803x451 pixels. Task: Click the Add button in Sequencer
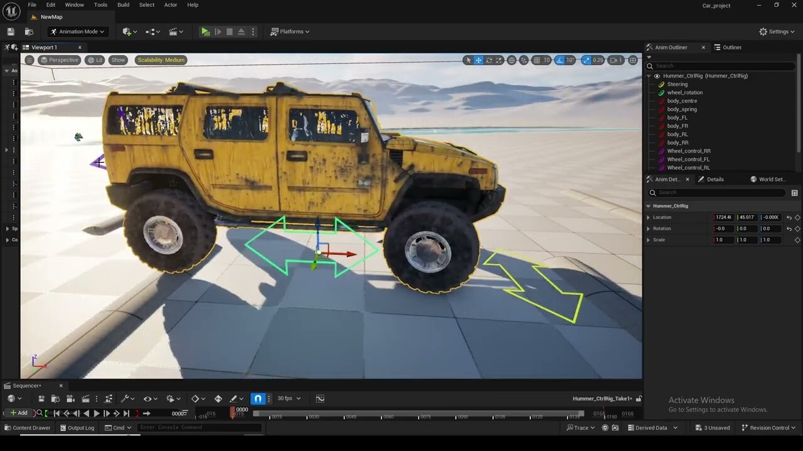(19, 413)
